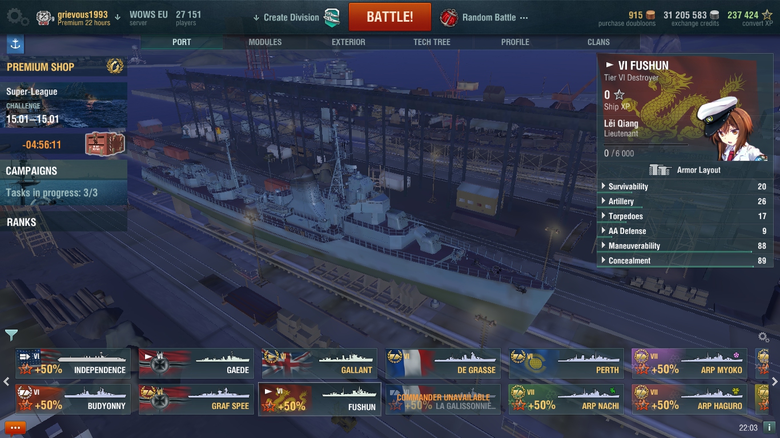Open the Premium Shop
This screenshot has height=438, width=780.
[x=63, y=67]
